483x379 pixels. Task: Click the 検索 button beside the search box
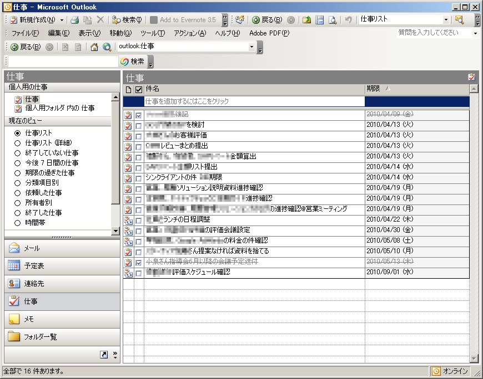(132, 62)
